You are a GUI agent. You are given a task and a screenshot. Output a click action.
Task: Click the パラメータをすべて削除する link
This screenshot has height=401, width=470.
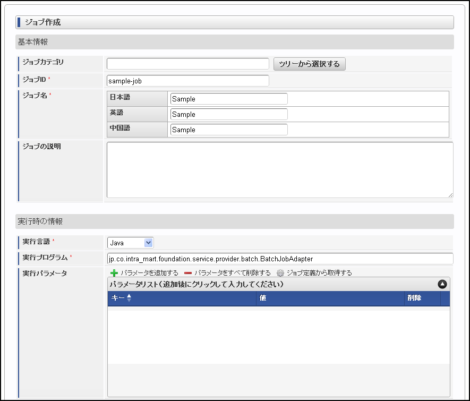pyautogui.click(x=232, y=272)
